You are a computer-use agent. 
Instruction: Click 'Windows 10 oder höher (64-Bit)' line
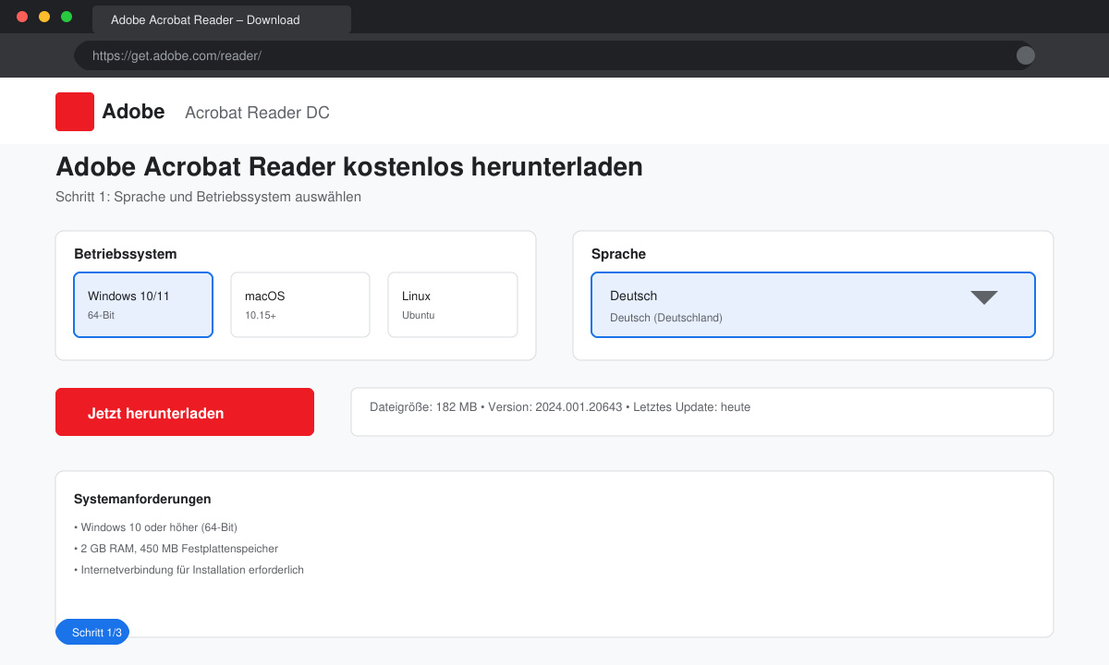[155, 527]
